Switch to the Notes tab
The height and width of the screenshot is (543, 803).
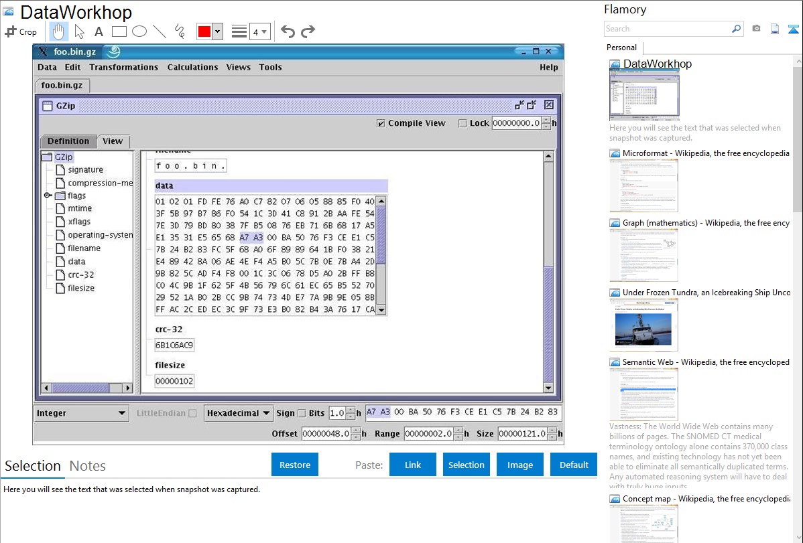[88, 466]
